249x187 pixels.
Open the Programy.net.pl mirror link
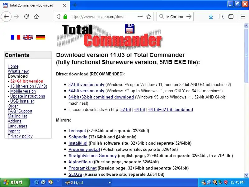pos(84,150)
